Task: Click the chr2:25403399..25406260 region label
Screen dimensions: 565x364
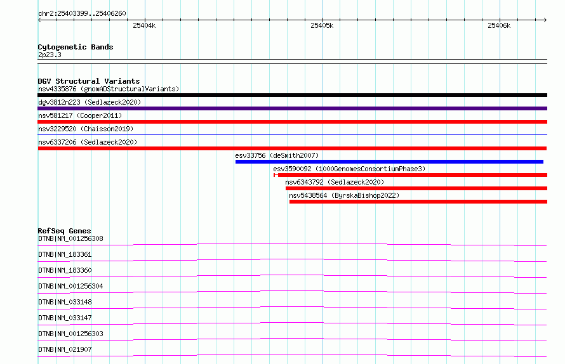Action: click(x=82, y=14)
